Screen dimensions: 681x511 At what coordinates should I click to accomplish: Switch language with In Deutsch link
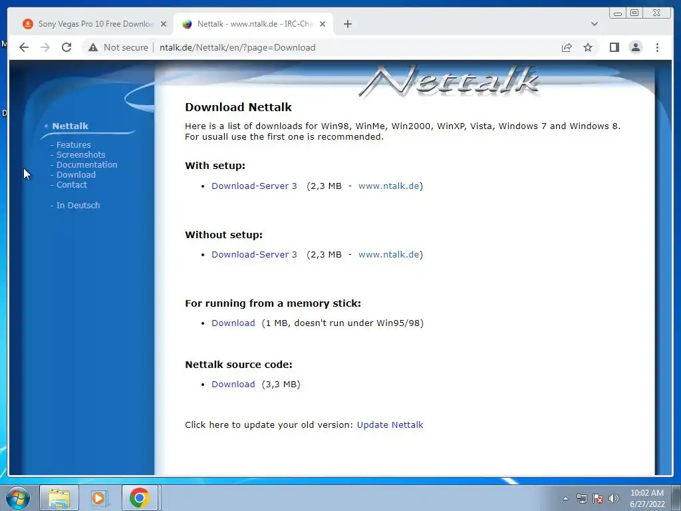point(78,205)
